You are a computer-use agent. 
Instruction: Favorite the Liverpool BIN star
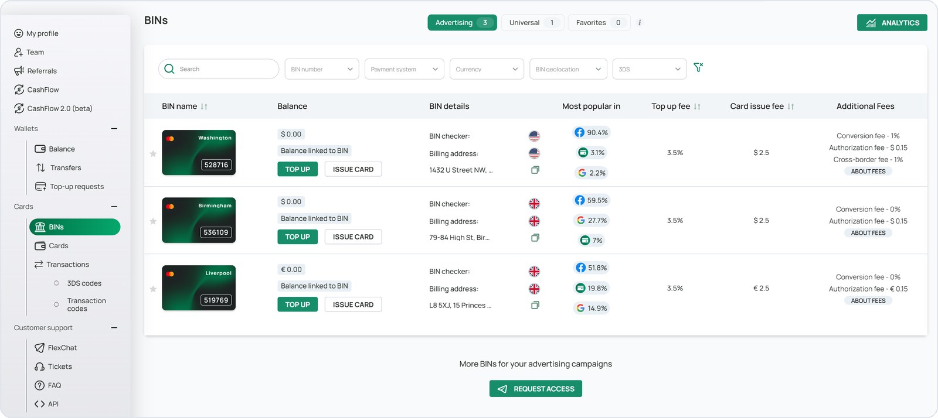tap(153, 289)
